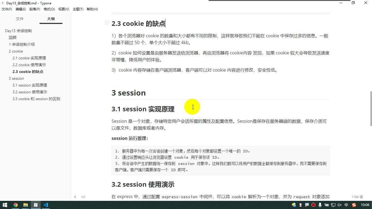Click the Typora taskbar icon

click(x=35, y=205)
